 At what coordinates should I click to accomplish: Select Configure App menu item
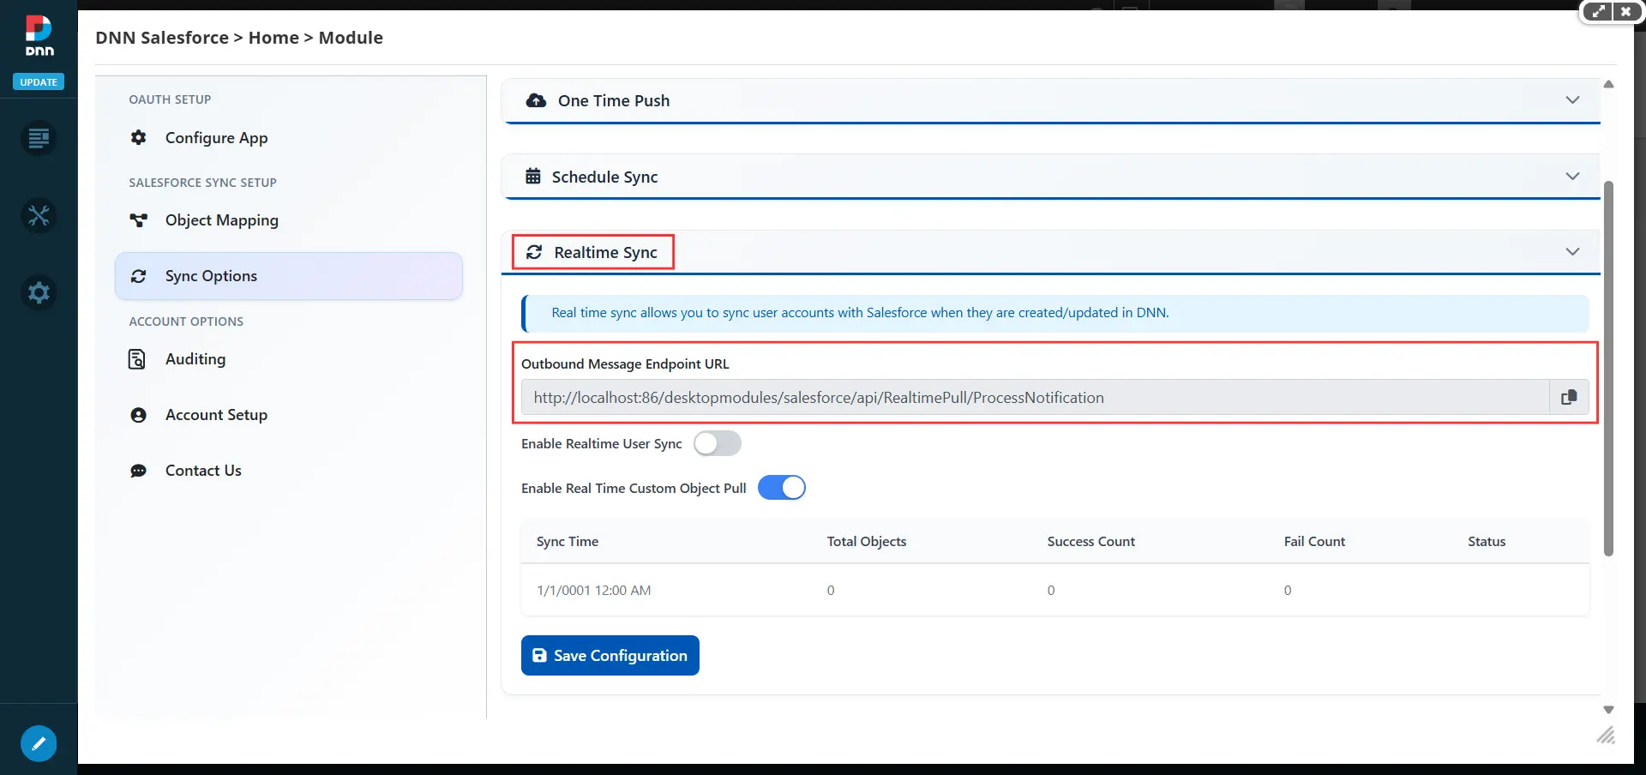click(289, 137)
